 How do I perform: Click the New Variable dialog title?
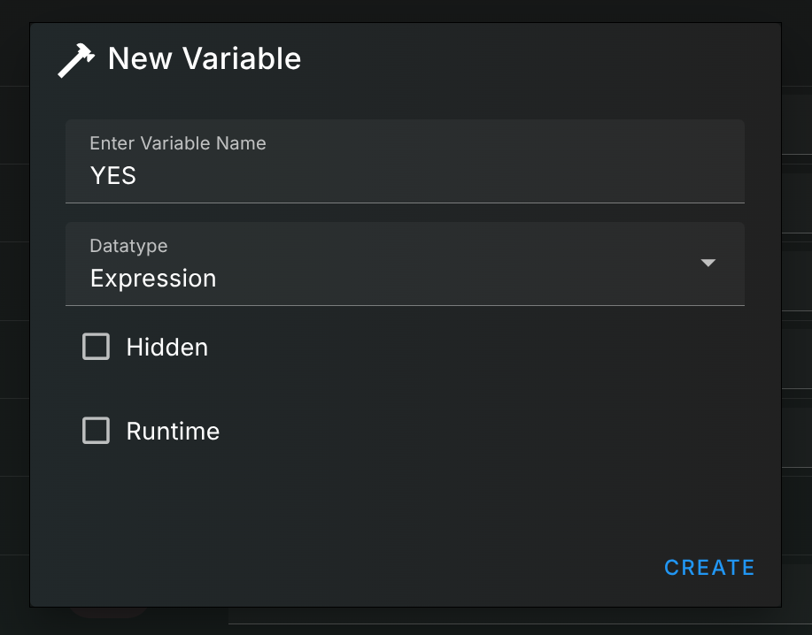(x=205, y=59)
